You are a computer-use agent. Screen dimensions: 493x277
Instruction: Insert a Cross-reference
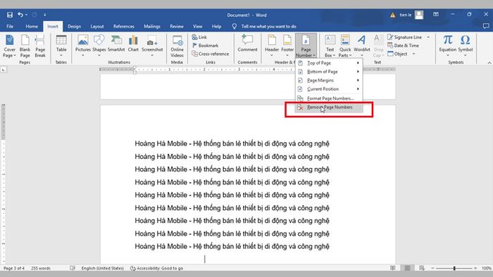[x=211, y=54]
